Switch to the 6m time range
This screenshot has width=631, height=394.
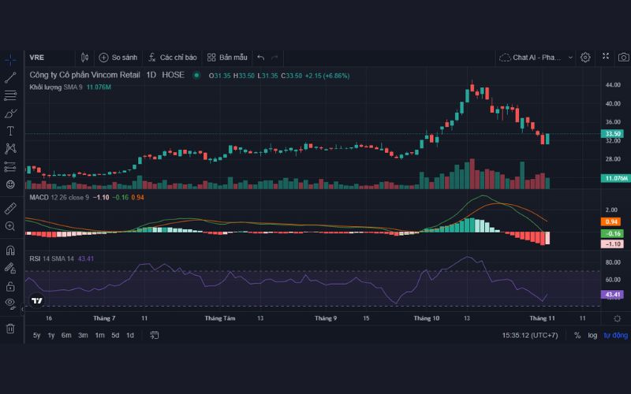[66, 335]
